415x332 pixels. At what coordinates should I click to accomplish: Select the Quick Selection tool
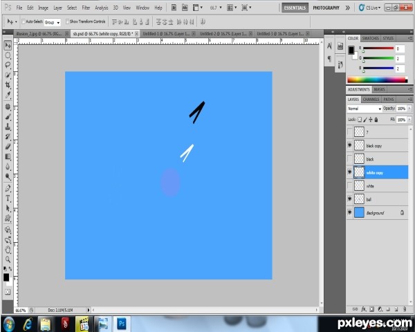8,75
